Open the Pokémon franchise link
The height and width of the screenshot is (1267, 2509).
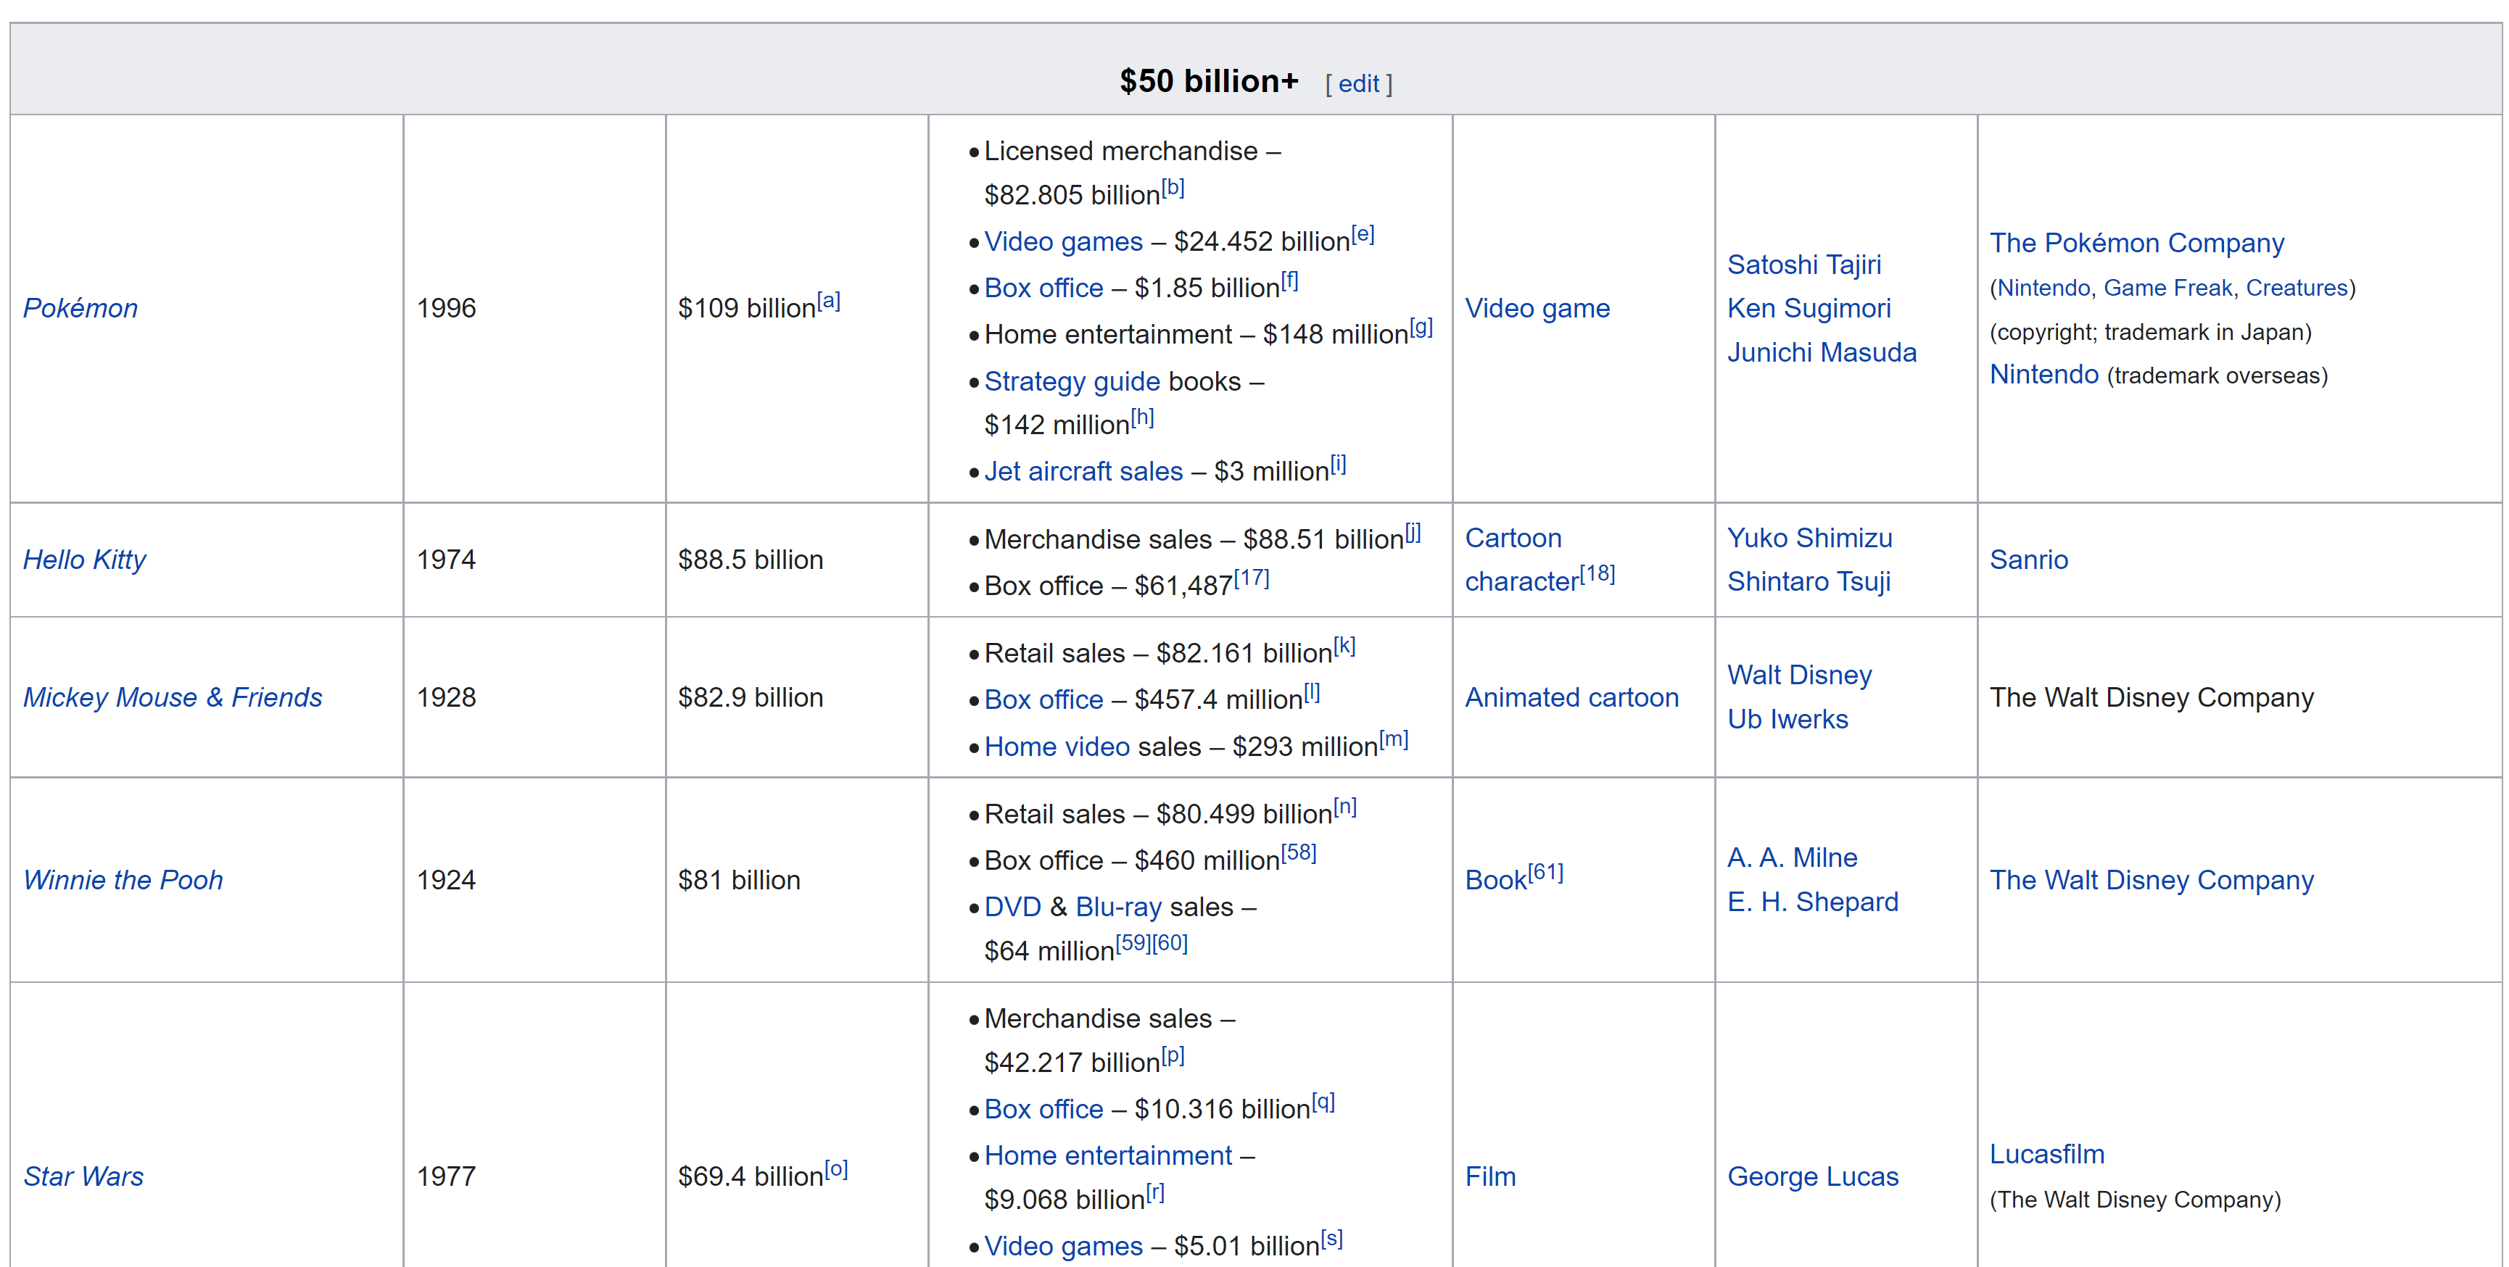[x=80, y=308]
